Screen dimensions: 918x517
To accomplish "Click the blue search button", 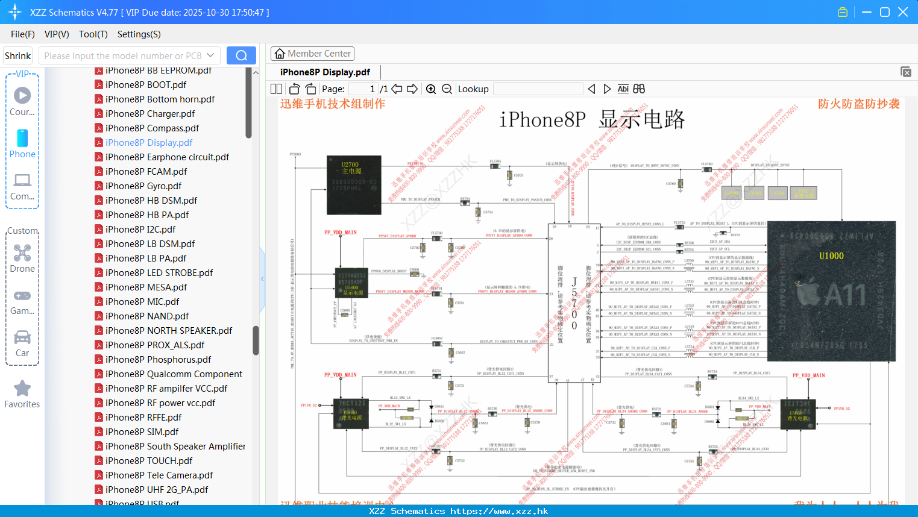I will pos(241,55).
